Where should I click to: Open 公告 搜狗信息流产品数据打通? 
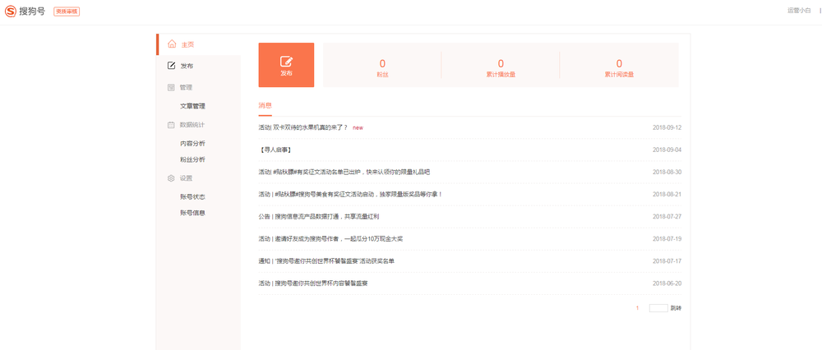[318, 216]
